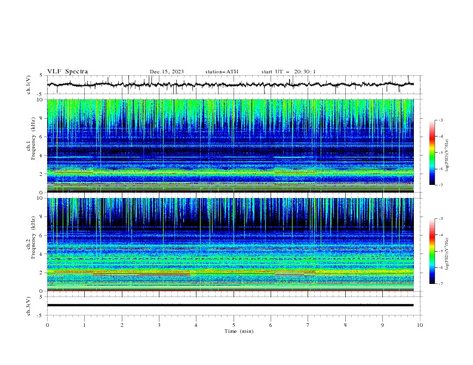Click the 'VLF Spectra' title text
The height and width of the screenshot is (365, 473).
(x=67, y=72)
